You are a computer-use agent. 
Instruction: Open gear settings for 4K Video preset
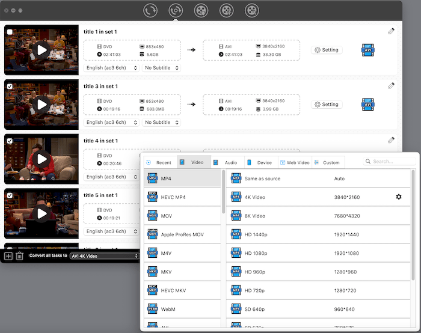398,197
